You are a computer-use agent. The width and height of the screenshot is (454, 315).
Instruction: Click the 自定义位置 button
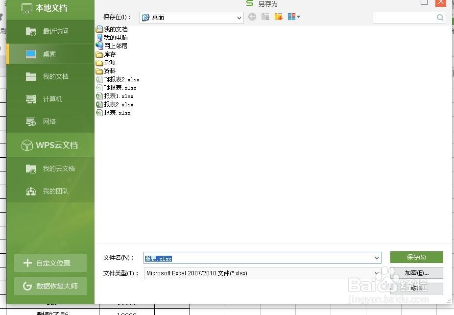pyautogui.click(x=50, y=263)
